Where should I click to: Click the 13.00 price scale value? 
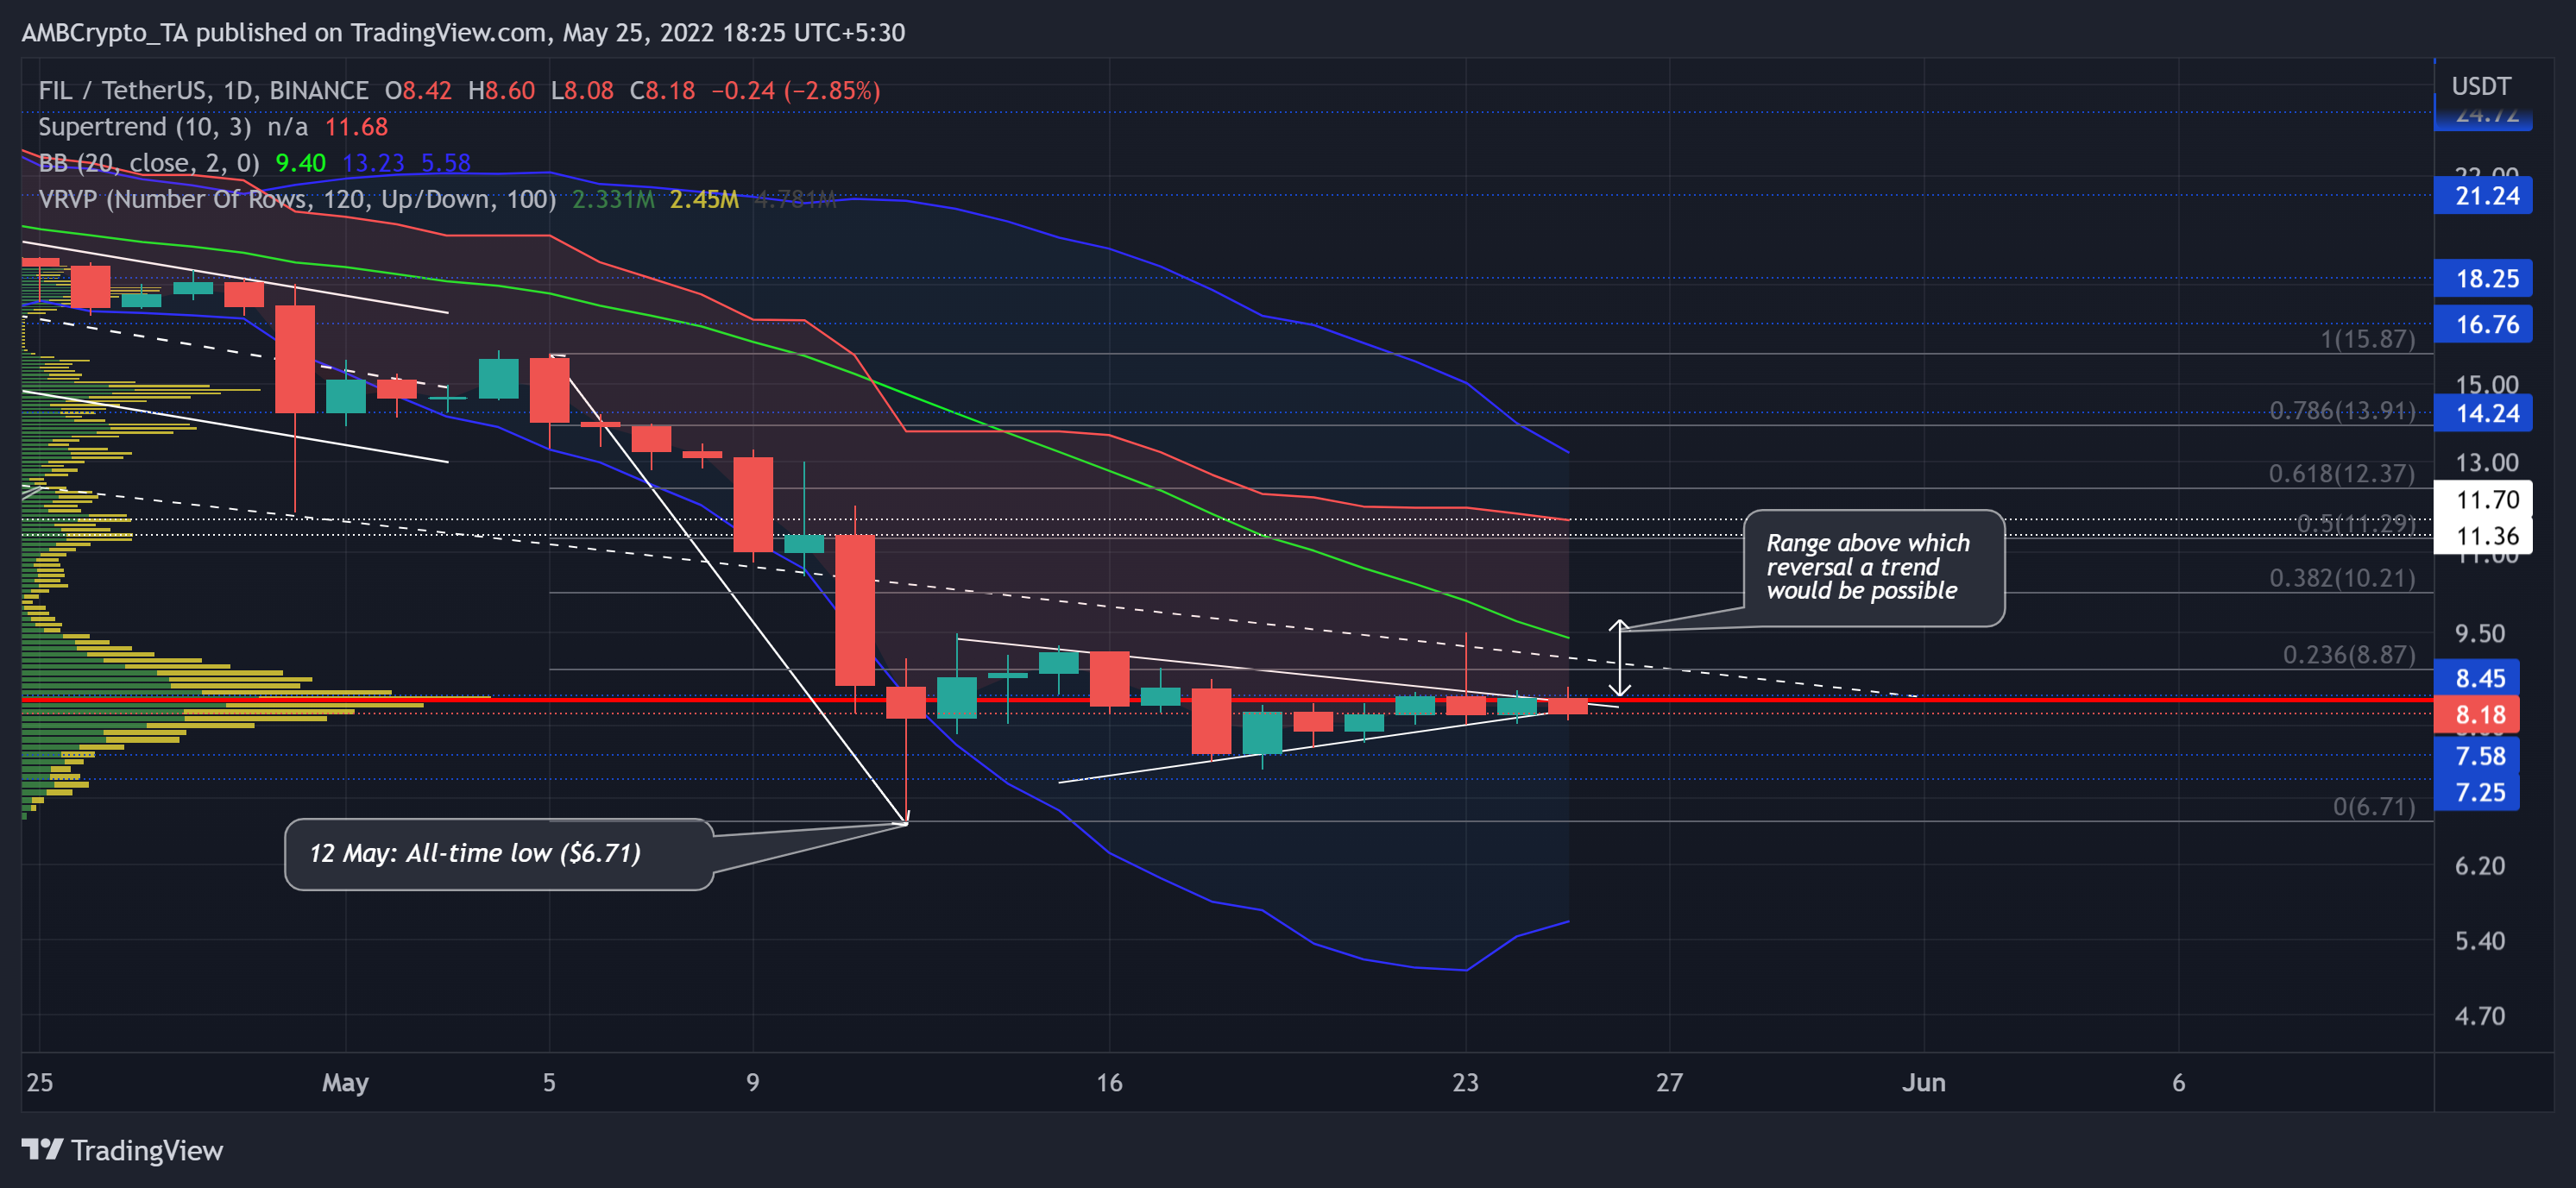[x=2486, y=462]
